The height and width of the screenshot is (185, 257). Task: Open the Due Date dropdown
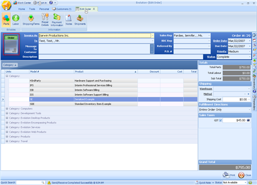tap(250, 46)
